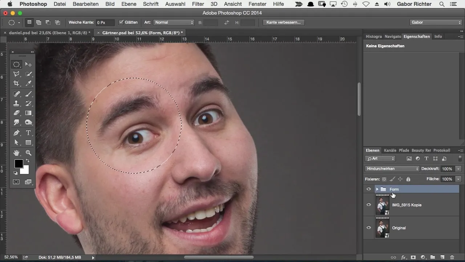Viewport: 465px width, 262px height.
Task: Toggle Quick Mask mode
Action: (x=16, y=182)
